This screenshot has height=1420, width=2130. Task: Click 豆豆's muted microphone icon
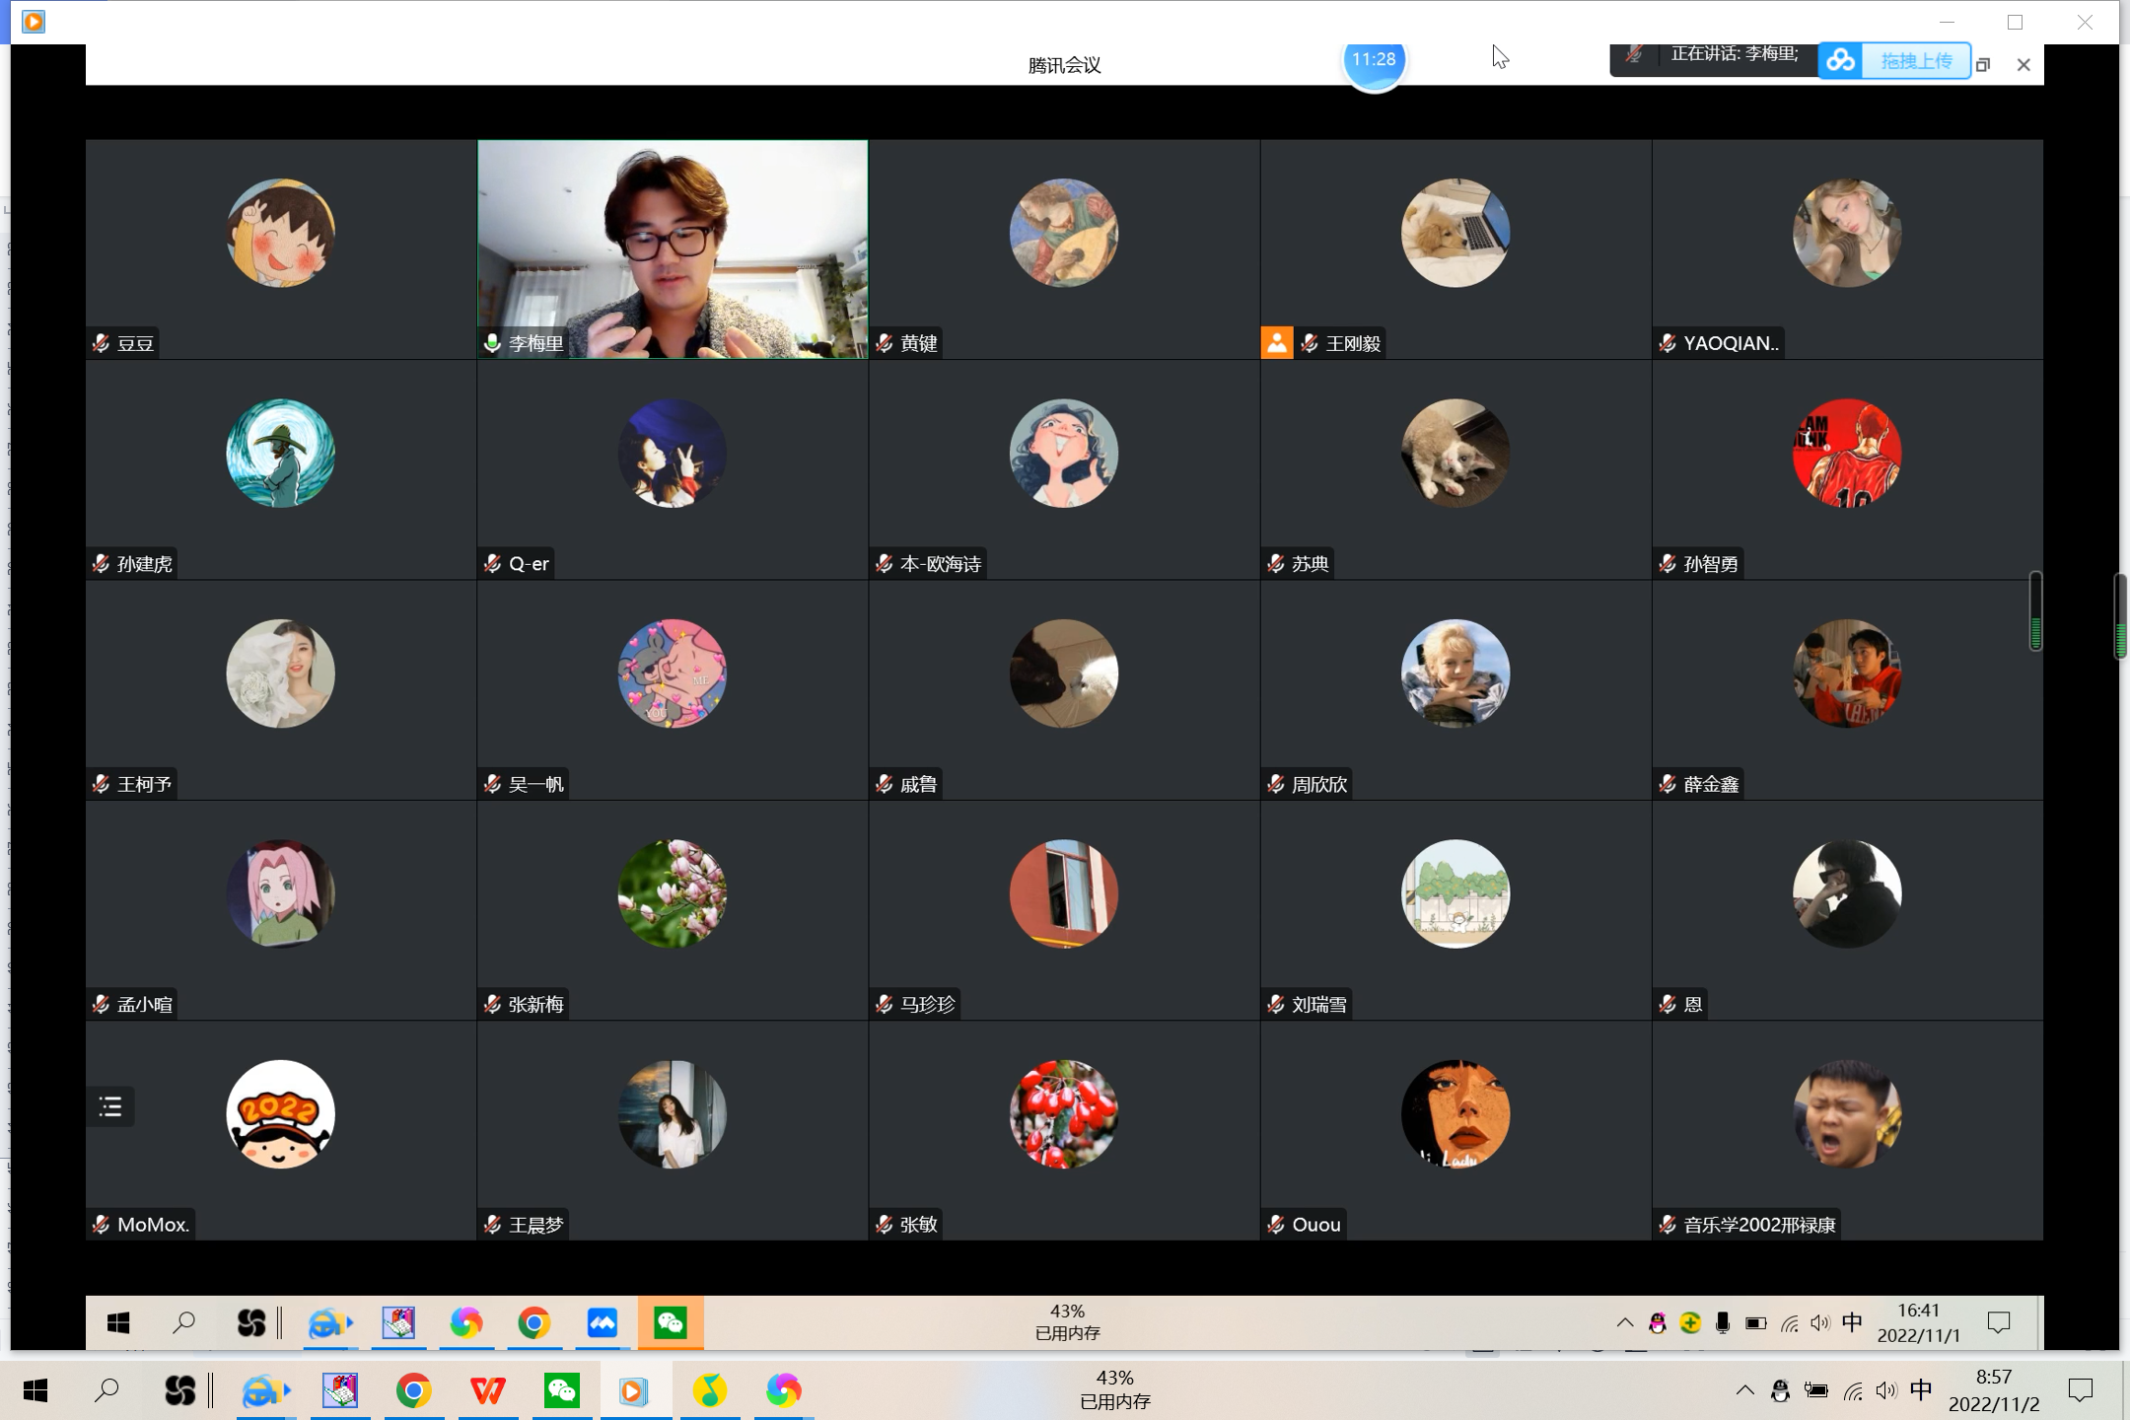coord(101,343)
